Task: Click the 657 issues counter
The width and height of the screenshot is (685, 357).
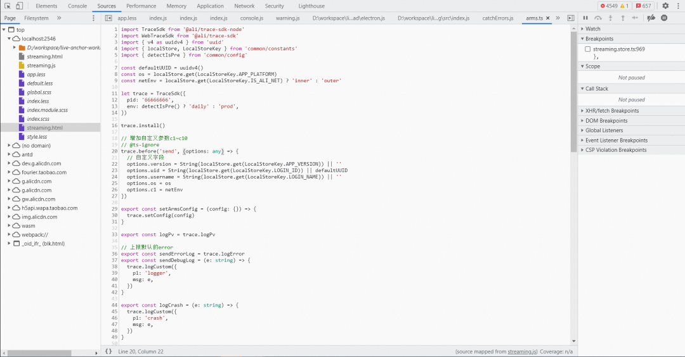Action: tap(644, 6)
